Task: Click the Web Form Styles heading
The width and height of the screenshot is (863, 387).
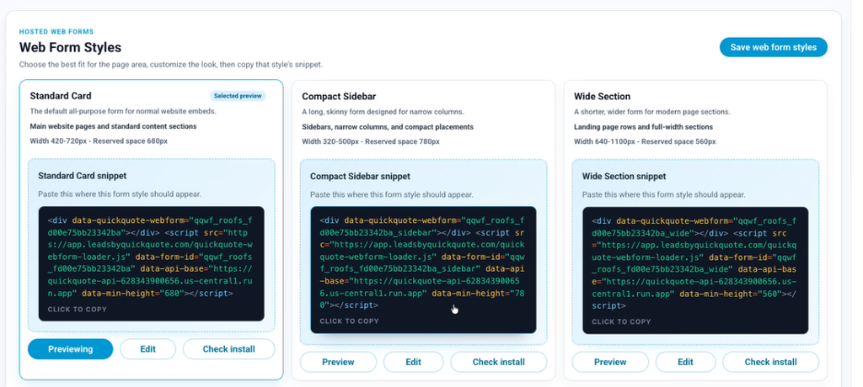Action: click(x=70, y=47)
